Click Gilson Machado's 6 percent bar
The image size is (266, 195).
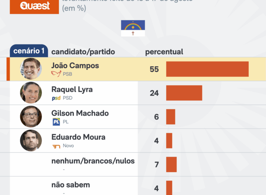point(171,117)
